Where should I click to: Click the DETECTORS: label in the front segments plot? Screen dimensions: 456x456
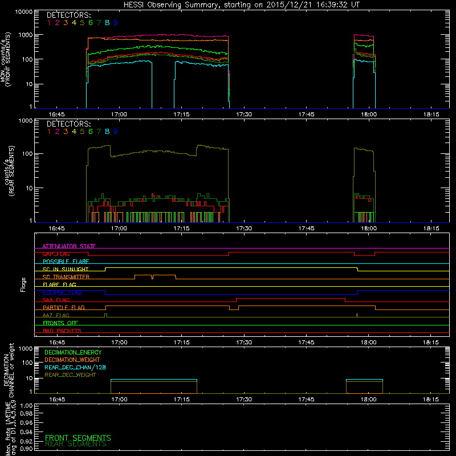pyautogui.click(x=68, y=15)
